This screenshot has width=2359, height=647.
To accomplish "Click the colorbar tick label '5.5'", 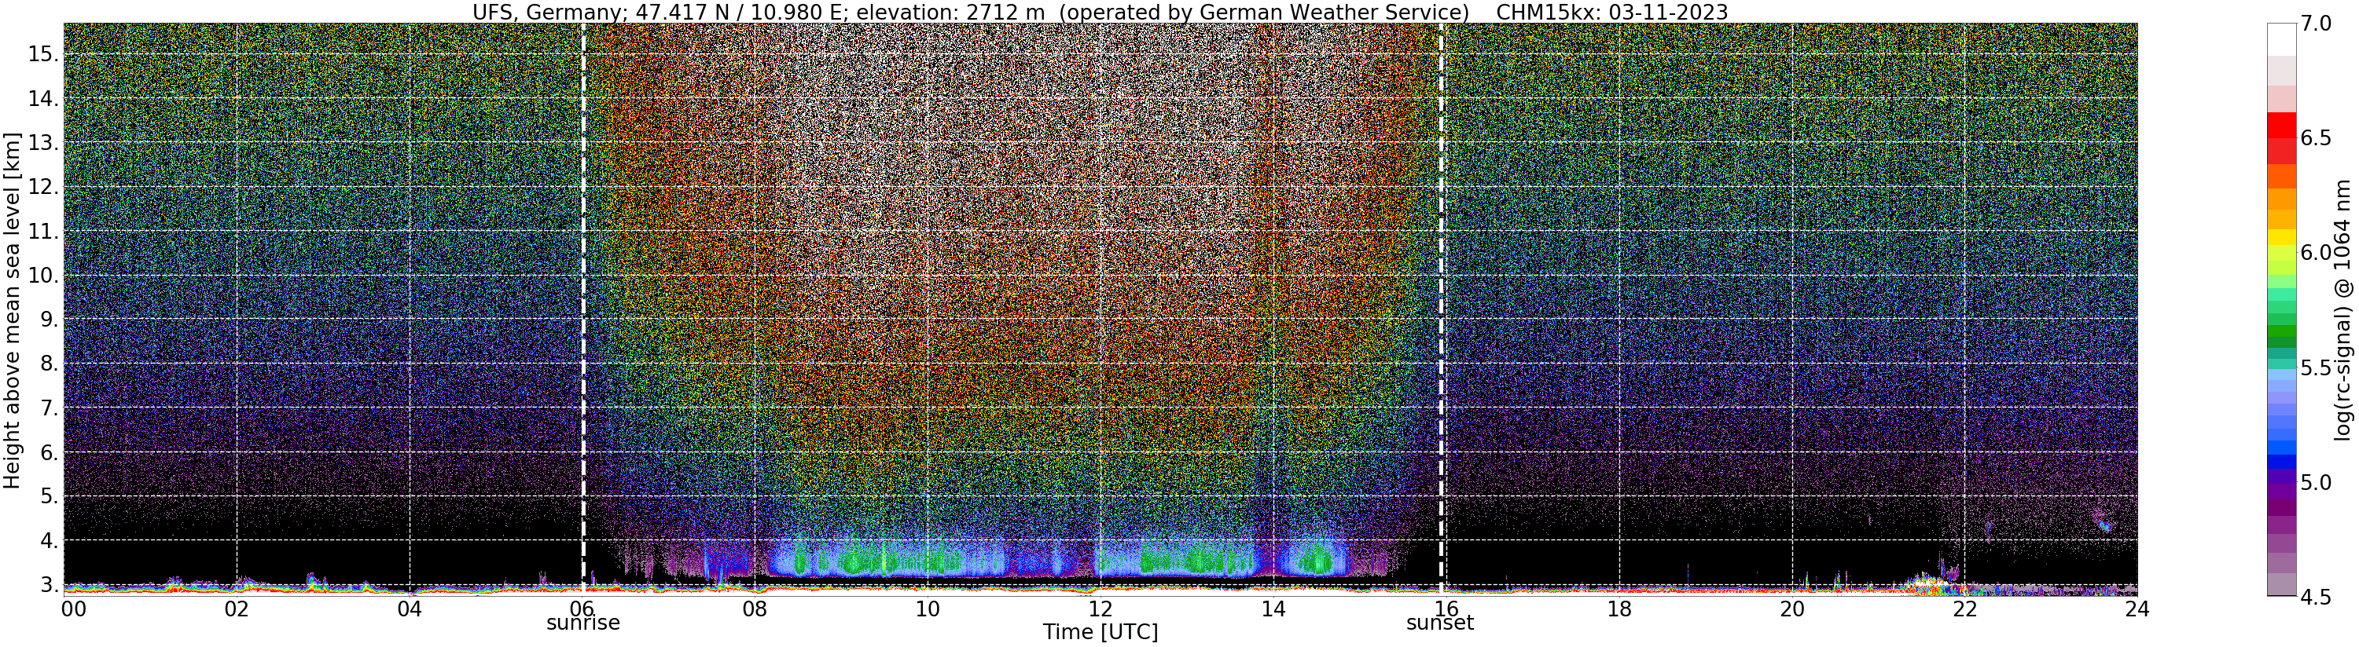I will coord(2315,368).
